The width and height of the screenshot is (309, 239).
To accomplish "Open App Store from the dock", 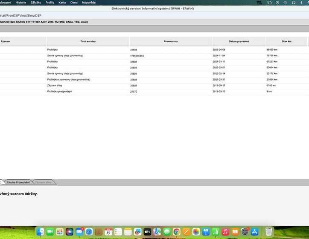I will tap(255, 232).
